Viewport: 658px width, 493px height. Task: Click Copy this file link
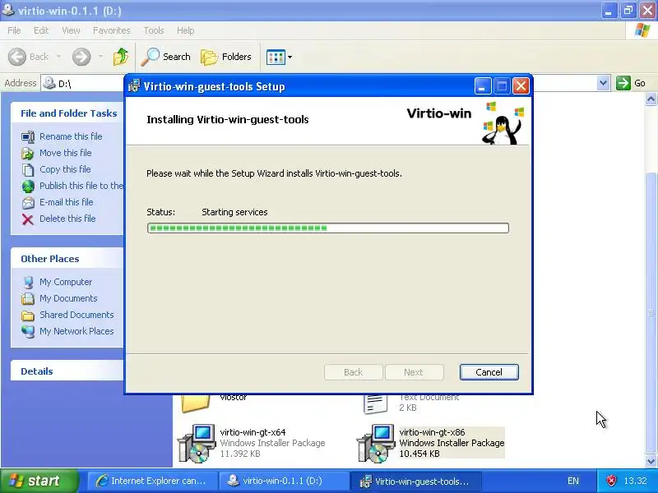coord(65,169)
